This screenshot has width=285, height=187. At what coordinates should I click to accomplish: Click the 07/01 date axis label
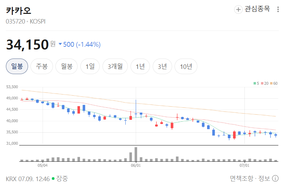(244, 166)
